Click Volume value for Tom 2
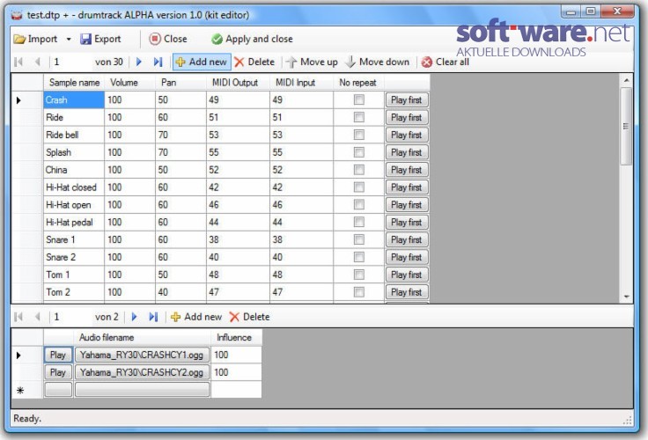 click(129, 292)
